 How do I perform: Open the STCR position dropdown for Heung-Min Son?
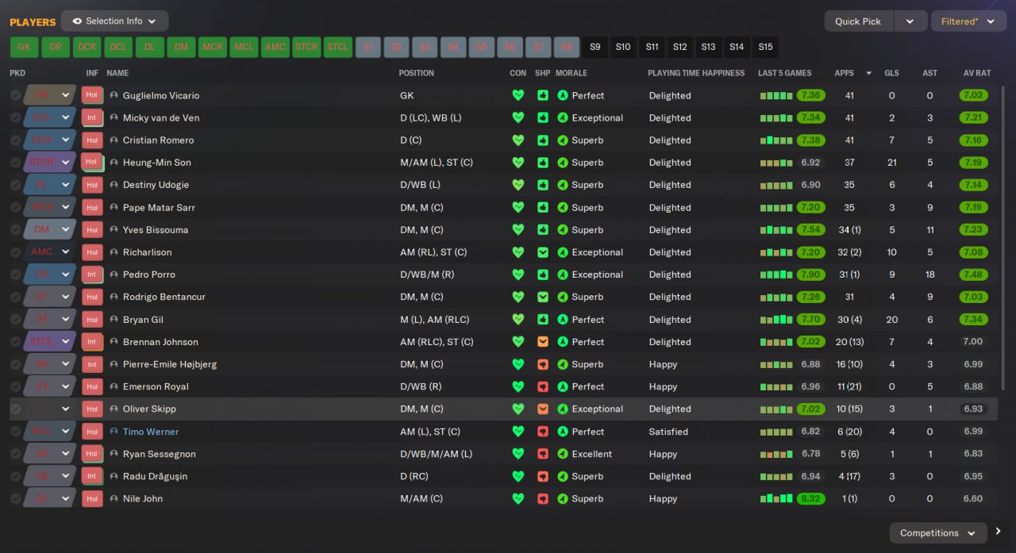tap(49, 163)
